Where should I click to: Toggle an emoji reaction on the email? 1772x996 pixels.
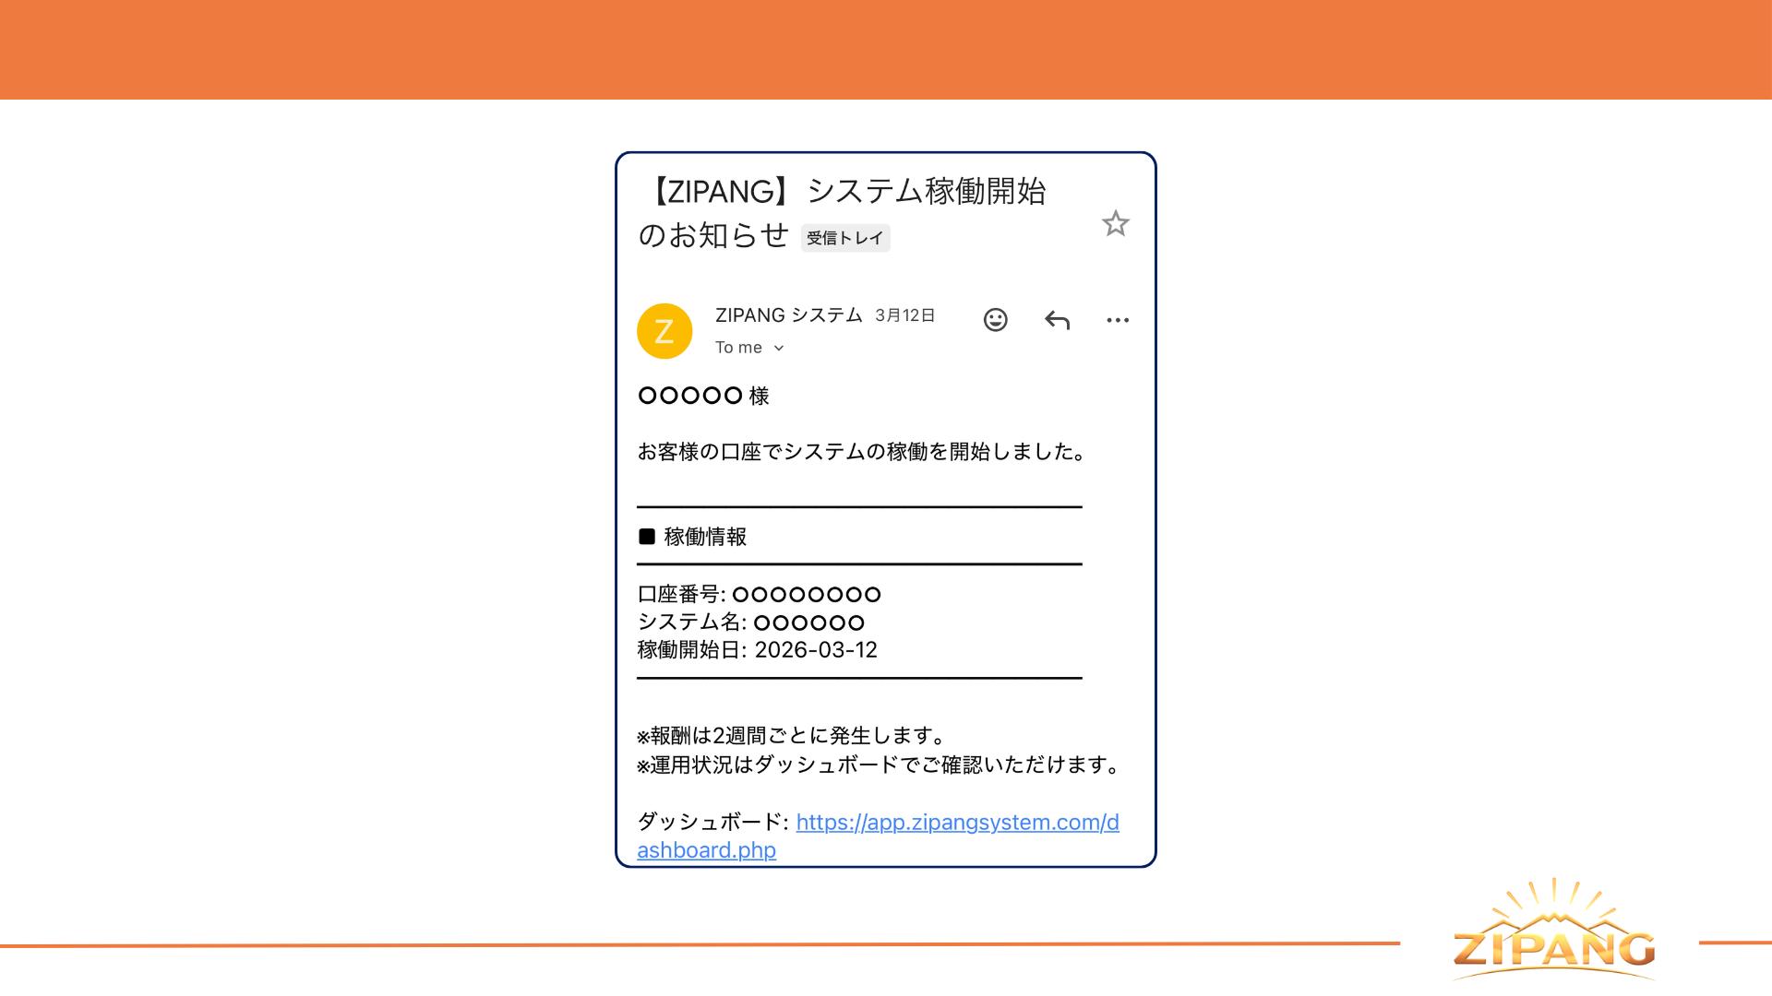(994, 320)
